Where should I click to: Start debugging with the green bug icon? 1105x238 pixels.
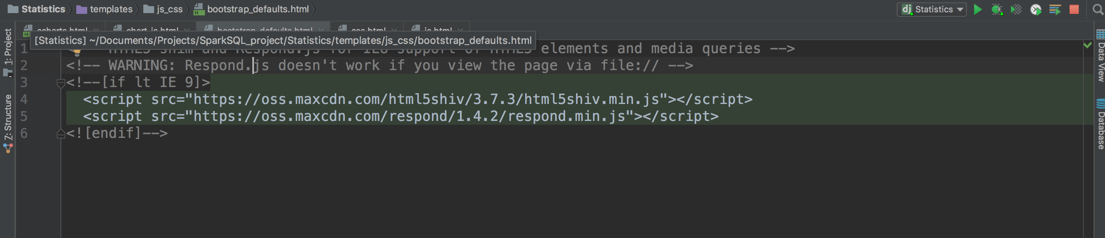(997, 9)
